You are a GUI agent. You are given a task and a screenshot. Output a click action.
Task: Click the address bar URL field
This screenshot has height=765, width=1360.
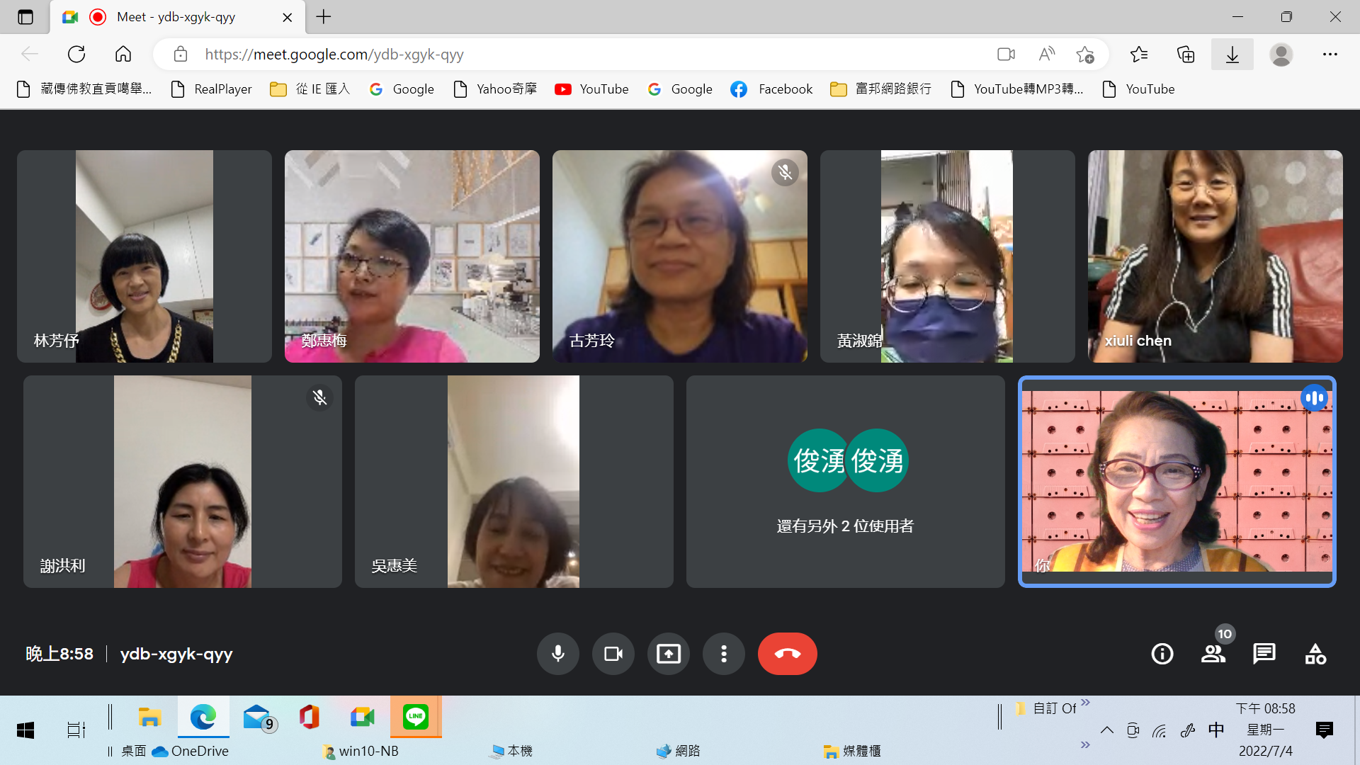point(567,55)
